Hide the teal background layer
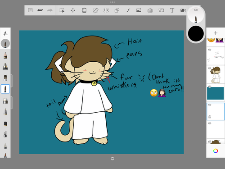Screen dimensions: 225x169 210,87
